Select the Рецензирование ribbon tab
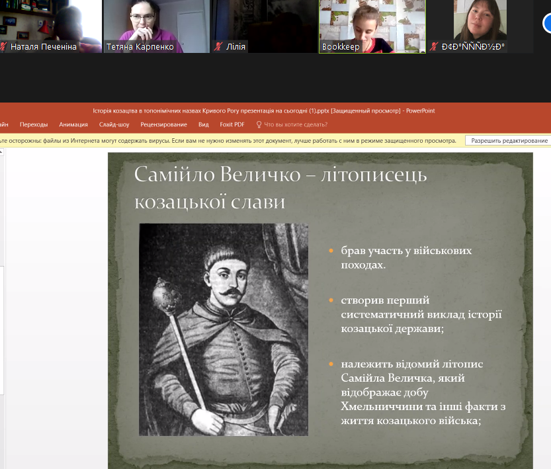551x469 pixels. click(x=163, y=124)
